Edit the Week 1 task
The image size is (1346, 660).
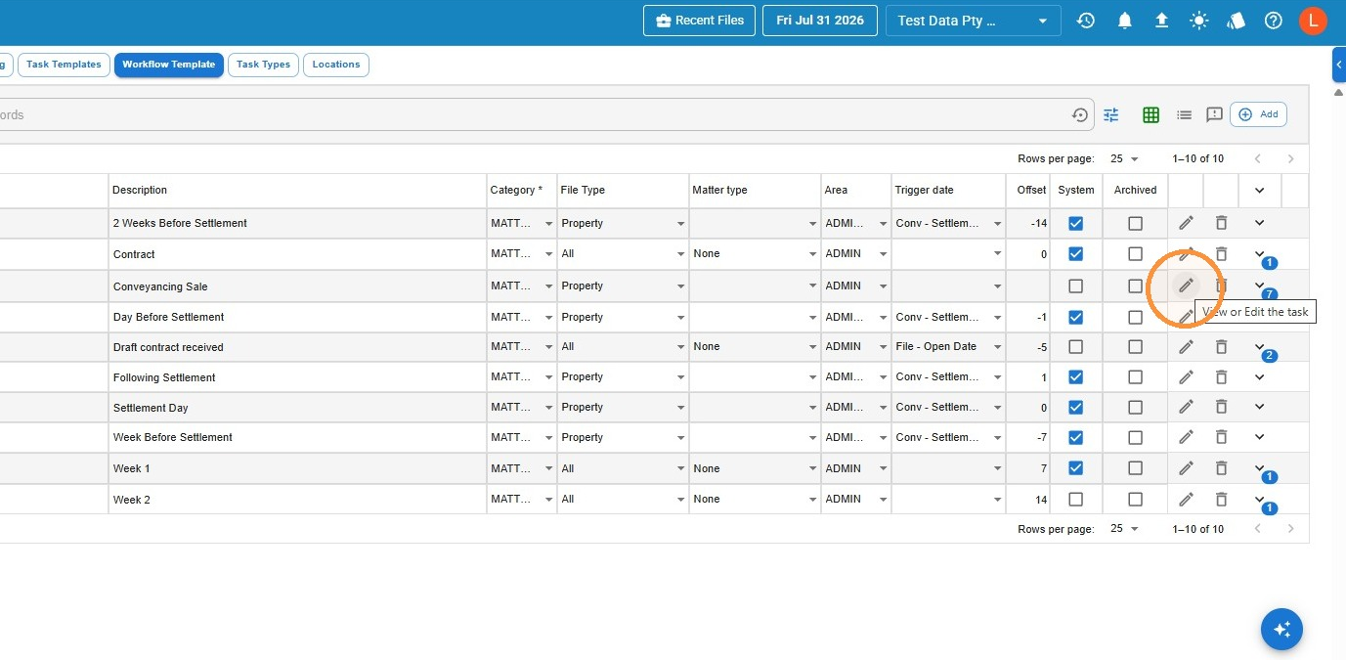tap(1186, 468)
